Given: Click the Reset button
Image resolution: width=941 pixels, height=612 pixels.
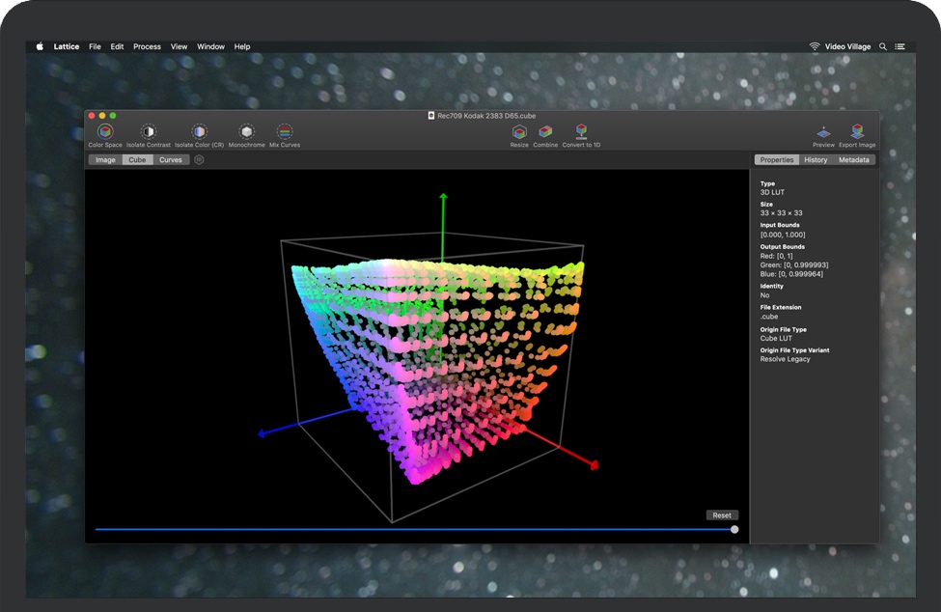Looking at the screenshot, I should (721, 515).
